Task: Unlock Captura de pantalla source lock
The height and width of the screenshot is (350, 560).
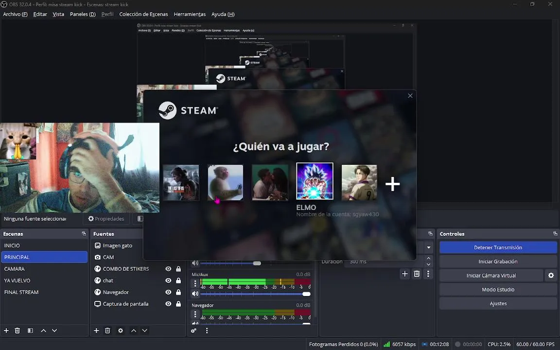Action: point(178,304)
